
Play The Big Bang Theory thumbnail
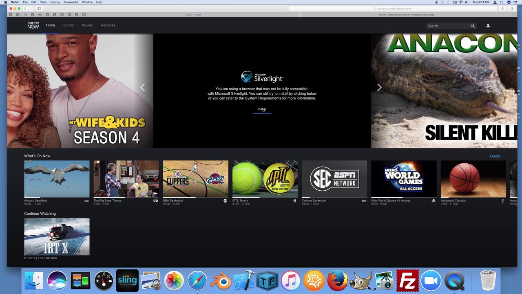126,179
